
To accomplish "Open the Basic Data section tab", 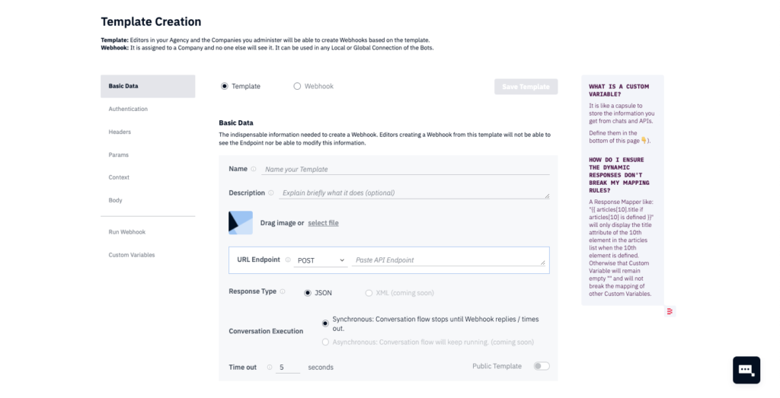I will tap(148, 86).
